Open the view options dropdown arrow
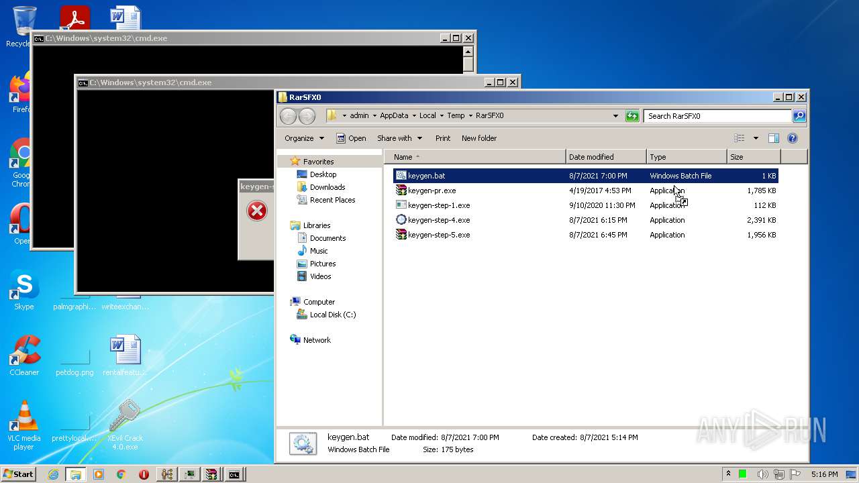Viewport: 859px width, 483px height. click(x=756, y=138)
